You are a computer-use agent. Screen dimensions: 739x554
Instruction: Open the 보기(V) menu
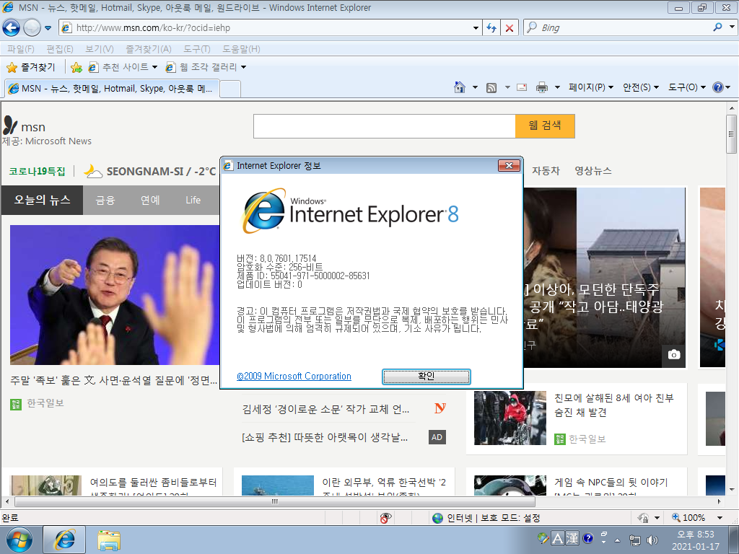100,49
